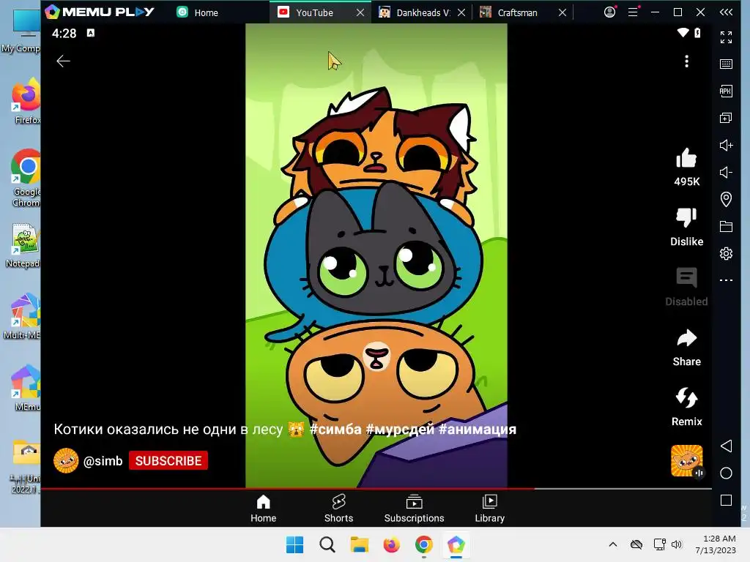
Task: Tap the Dislike thumbs-down icon
Action: [x=686, y=217]
